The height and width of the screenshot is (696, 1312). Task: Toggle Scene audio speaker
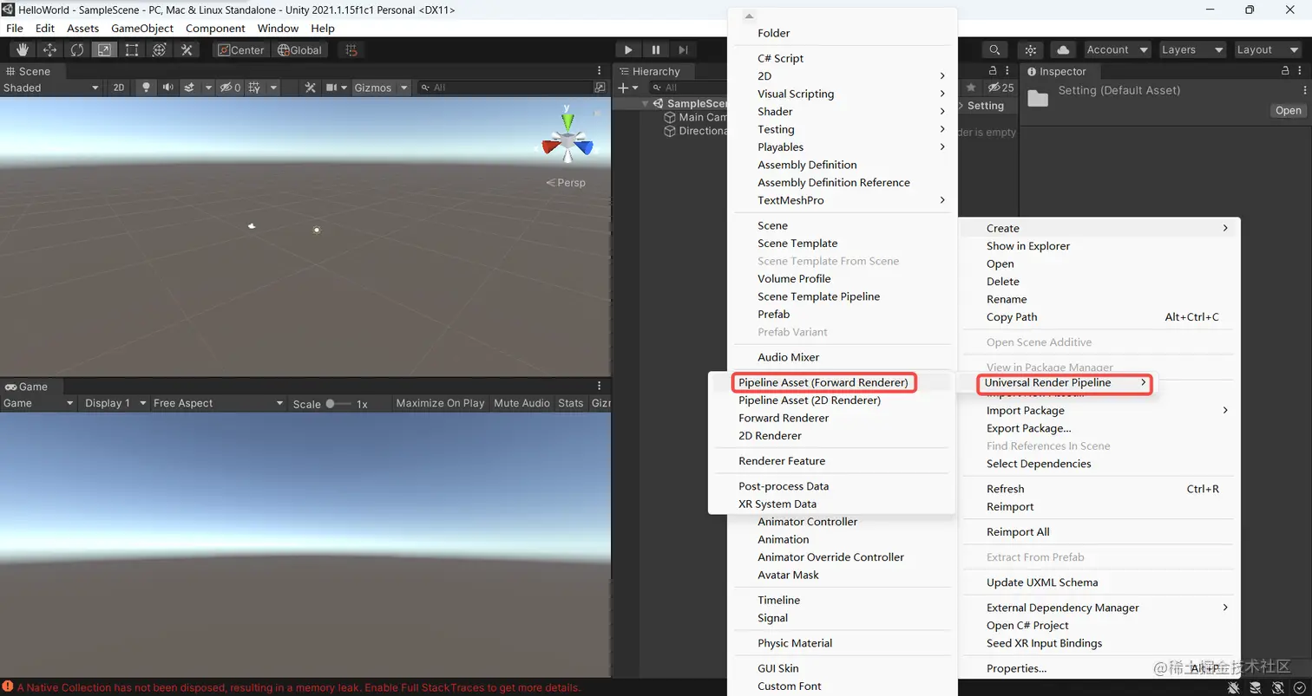point(167,88)
